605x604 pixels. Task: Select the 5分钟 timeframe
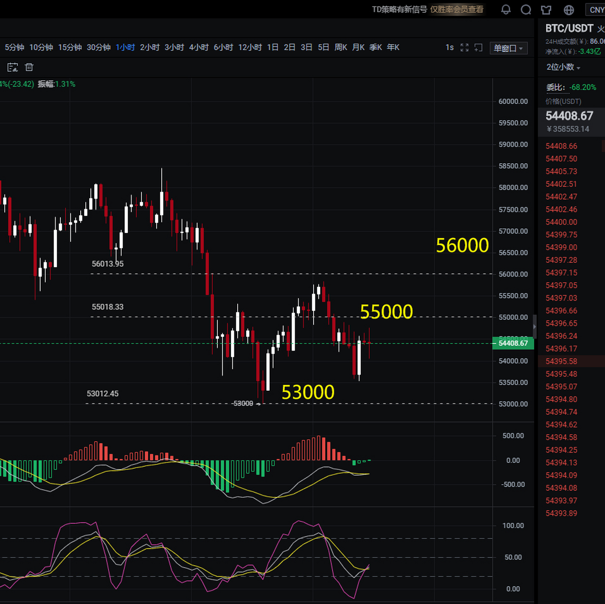pyautogui.click(x=14, y=47)
